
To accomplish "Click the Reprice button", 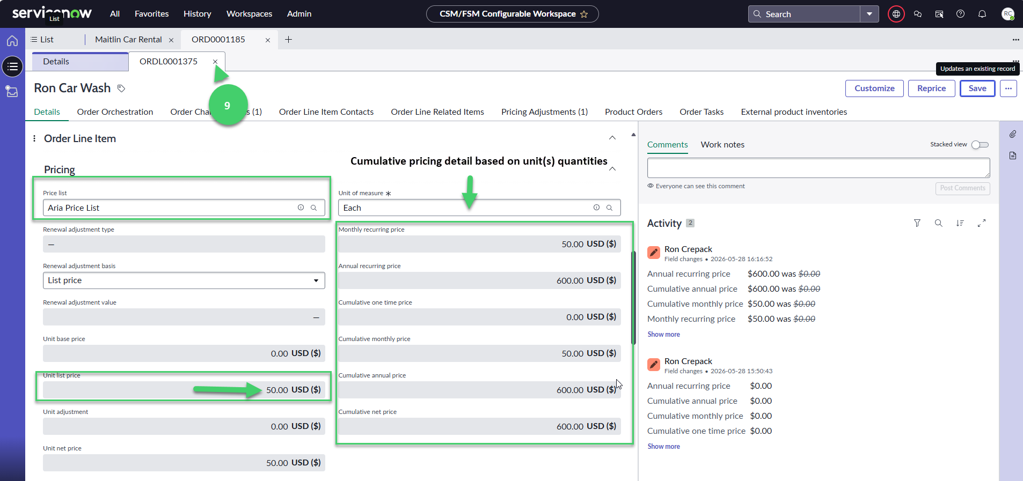I will (x=931, y=88).
